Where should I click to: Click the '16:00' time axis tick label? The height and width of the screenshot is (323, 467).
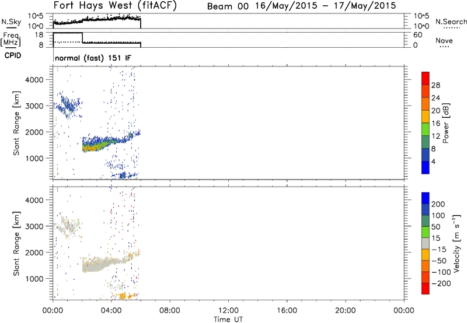pyautogui.click(x=287, y=311)
